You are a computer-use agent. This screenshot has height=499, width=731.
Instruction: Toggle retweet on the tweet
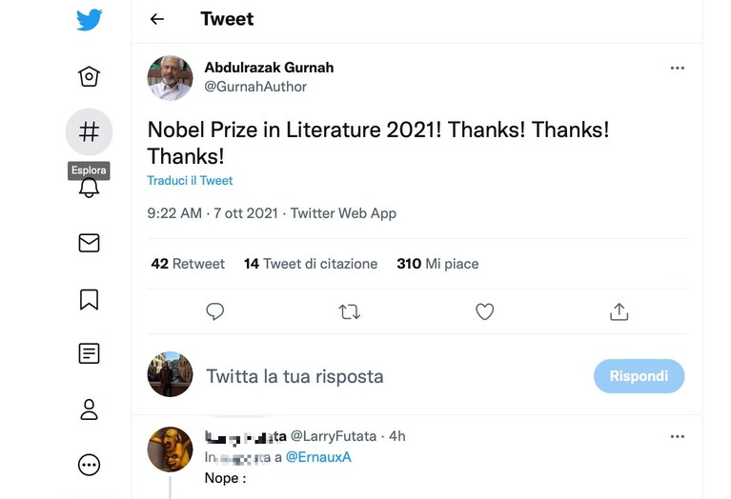(349, 311)
